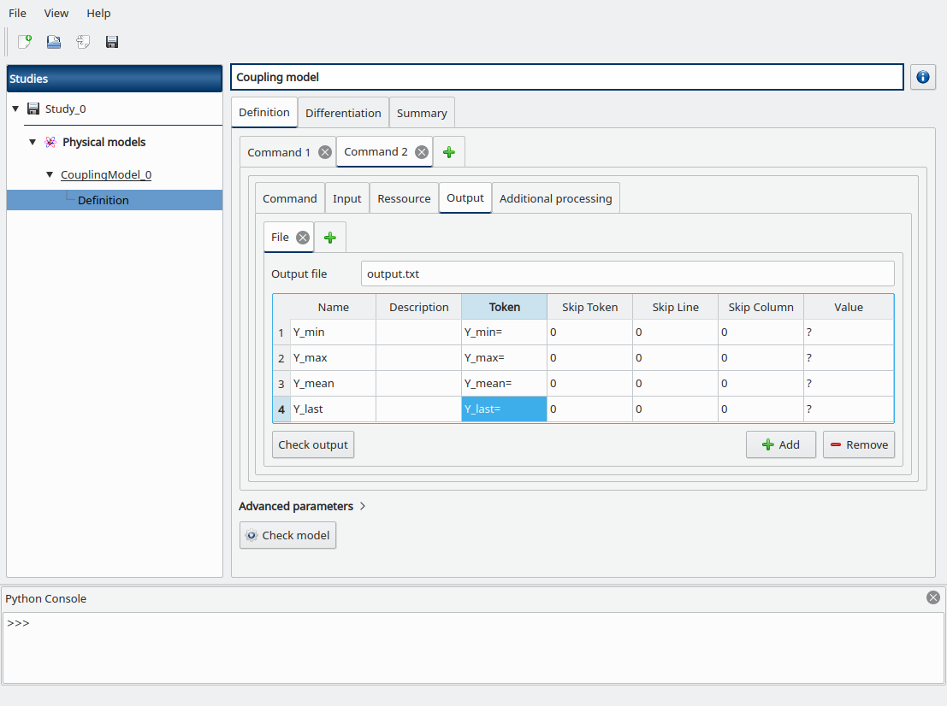The height and width of the screenshot is (706, 947).
Task: Add a new output file tab with the plus icon
Action: tap(330, 238)
